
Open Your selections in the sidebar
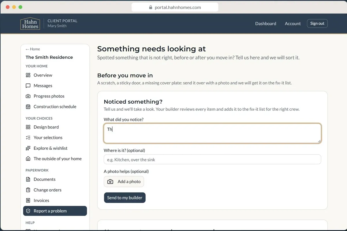[55, 137]
